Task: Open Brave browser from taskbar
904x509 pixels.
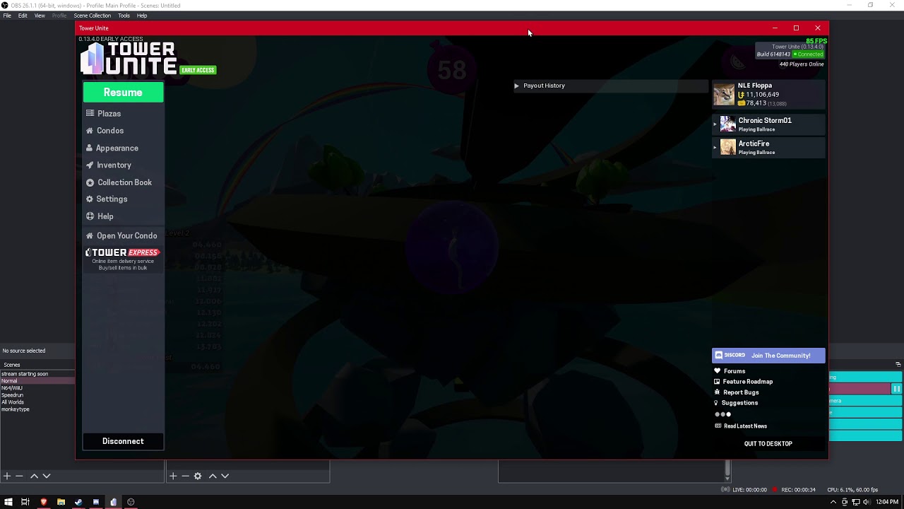Action: click(43, 502)
